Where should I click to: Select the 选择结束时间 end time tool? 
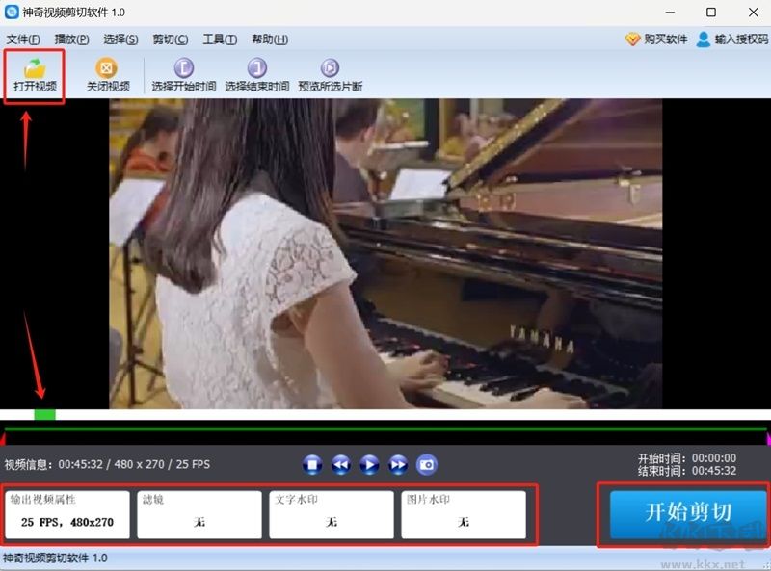coord(256,69)
